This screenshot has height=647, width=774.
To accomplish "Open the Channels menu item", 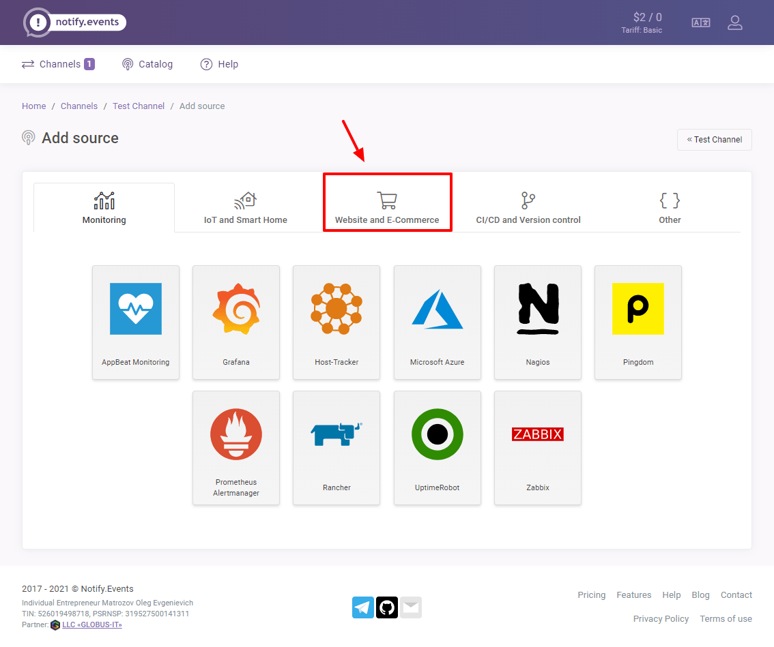I will click(x=58, y=64).
